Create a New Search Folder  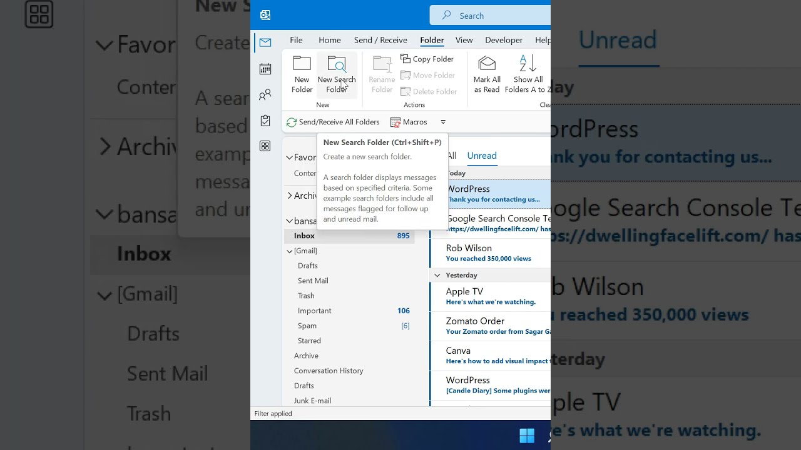337,74
